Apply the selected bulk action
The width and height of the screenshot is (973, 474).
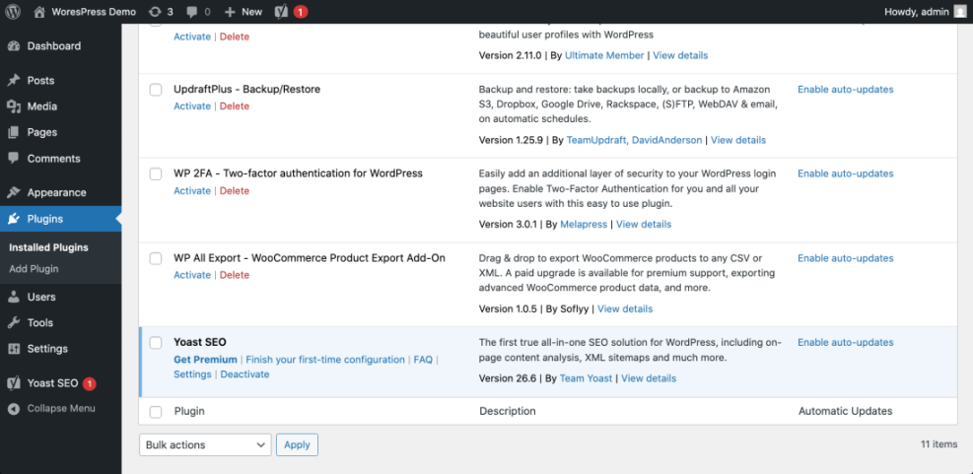pos(298,444)
